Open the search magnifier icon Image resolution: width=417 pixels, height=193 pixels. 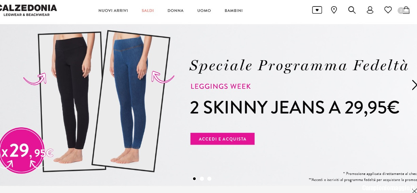click(352, 10)
